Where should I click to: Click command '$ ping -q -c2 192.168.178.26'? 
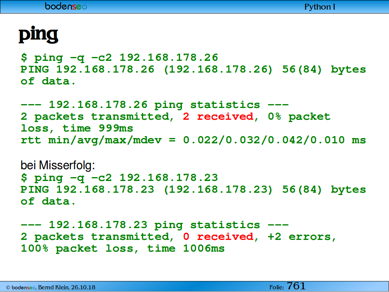pyautogui.click(x=119, y=58)
